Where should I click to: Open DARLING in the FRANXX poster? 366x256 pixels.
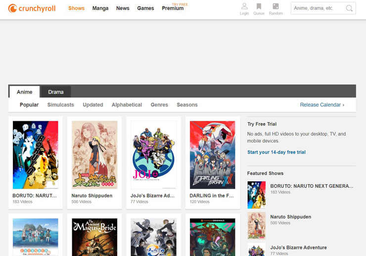[x=213, y=154]
